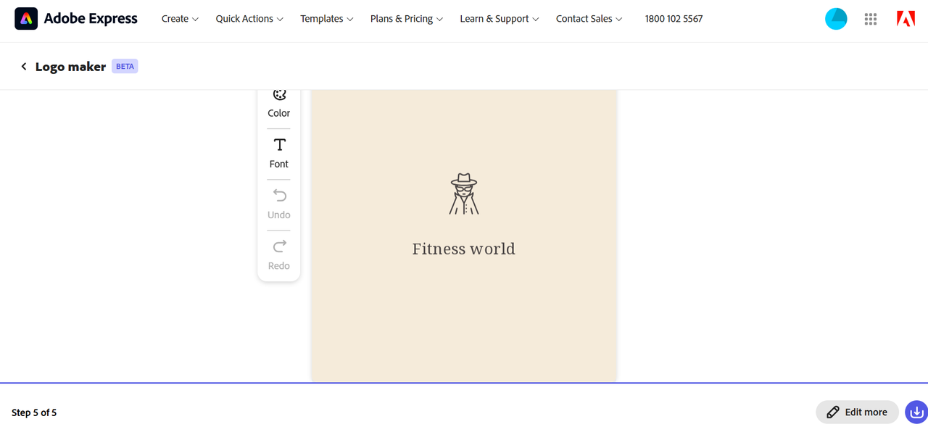The height and width of the screenshot is (440, 928).
Task: Click the Logo maker title
Action: click(70, 67)
